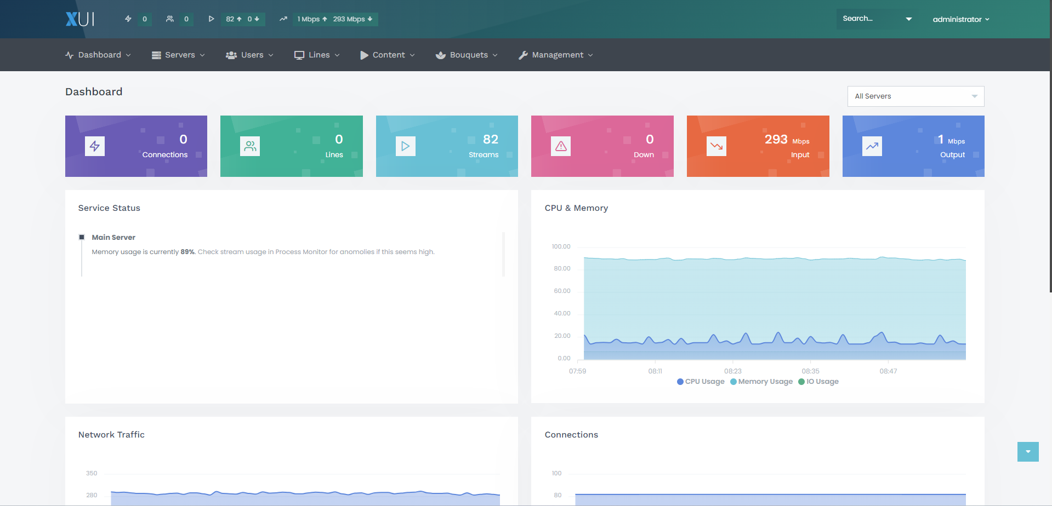Open the Content menu
Viewport: 1052px width, 506px height.
388,55
